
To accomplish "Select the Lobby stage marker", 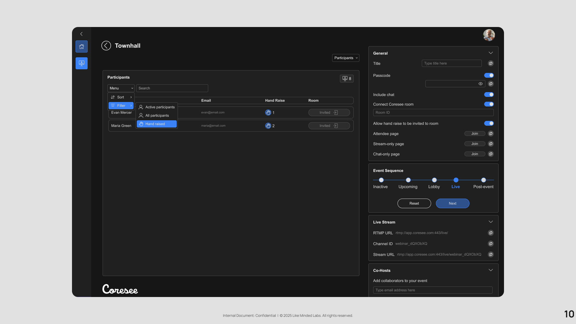I will (434, 180).
